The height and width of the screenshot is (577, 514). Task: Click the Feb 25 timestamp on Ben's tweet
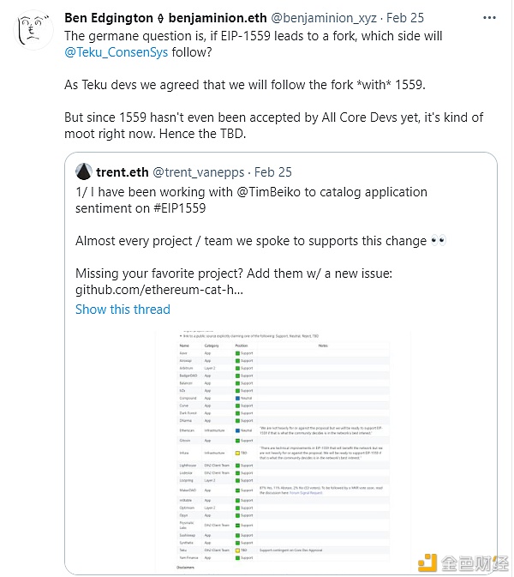(405, 18)
